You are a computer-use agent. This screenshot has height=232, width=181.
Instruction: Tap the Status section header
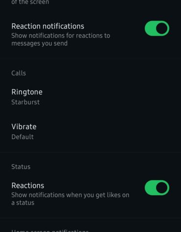(21, 167)
